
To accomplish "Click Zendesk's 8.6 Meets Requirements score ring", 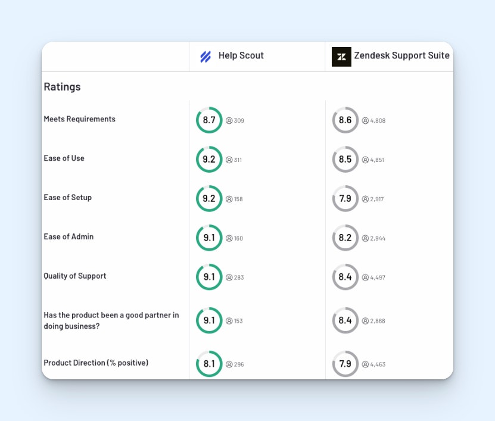I will tap(345, 120).
